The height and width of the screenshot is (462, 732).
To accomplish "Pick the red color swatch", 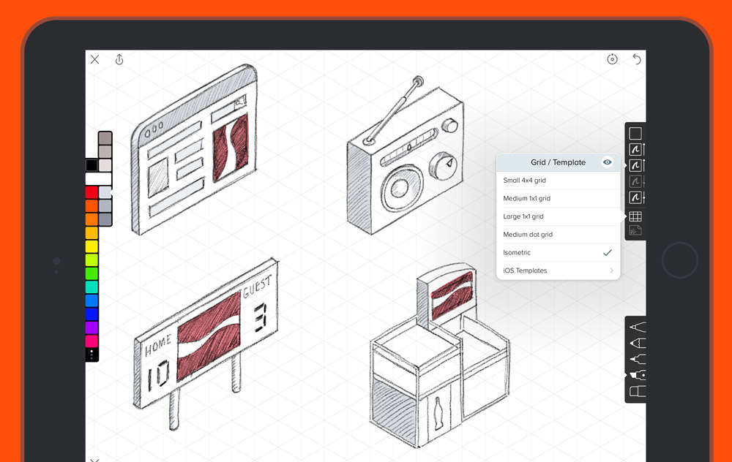I will (91, 192).
